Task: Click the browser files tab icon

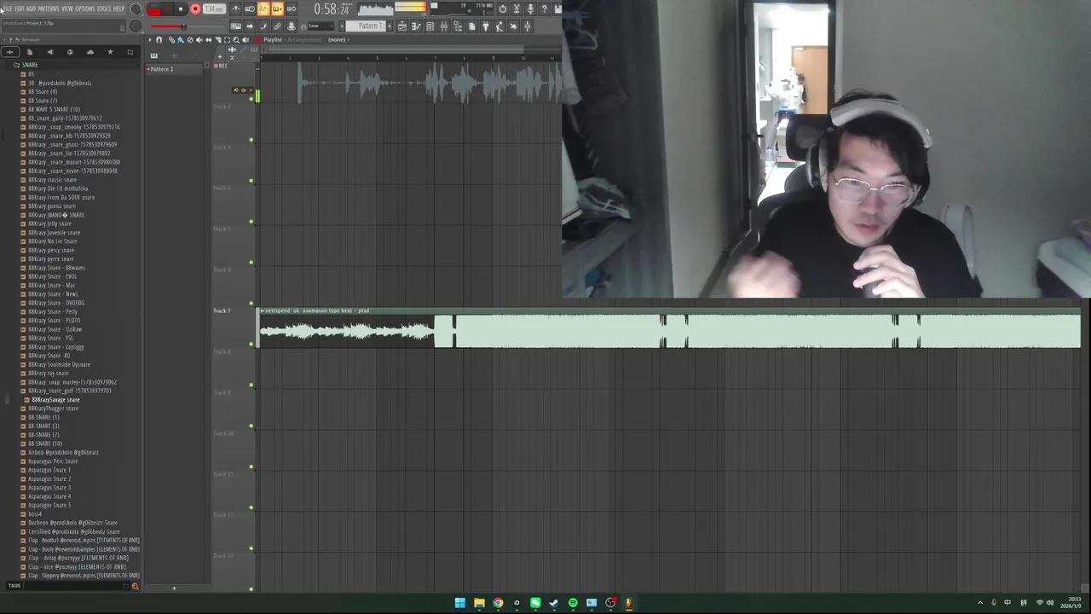Action: (29, 52)
